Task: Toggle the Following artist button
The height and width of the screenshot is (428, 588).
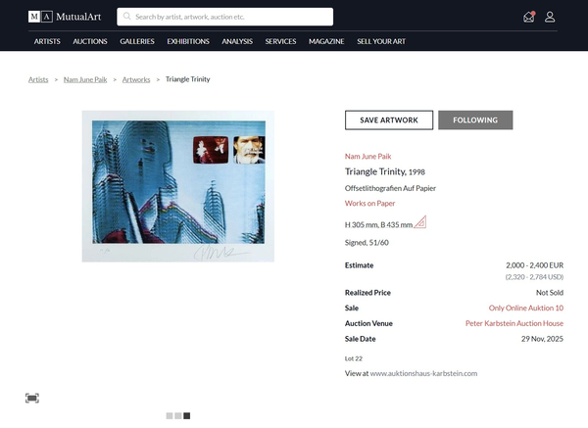Action: [475, 120]
